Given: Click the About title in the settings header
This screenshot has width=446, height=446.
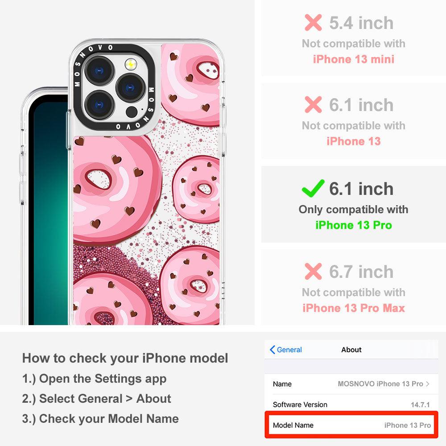Looking at the screenshot, I should (x=351, y=350).
